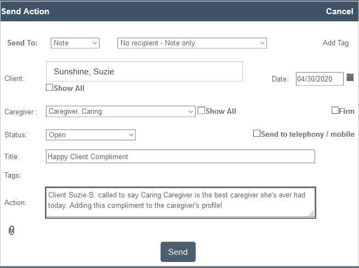
Task: Click inside the Action note text area
Action: tap(180, 202)
